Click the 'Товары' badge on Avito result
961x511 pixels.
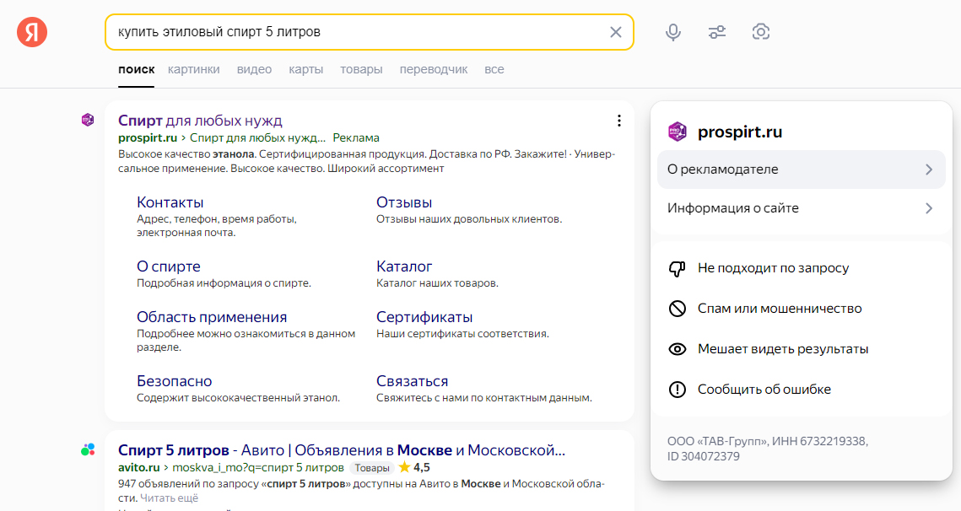pos(372,468)
